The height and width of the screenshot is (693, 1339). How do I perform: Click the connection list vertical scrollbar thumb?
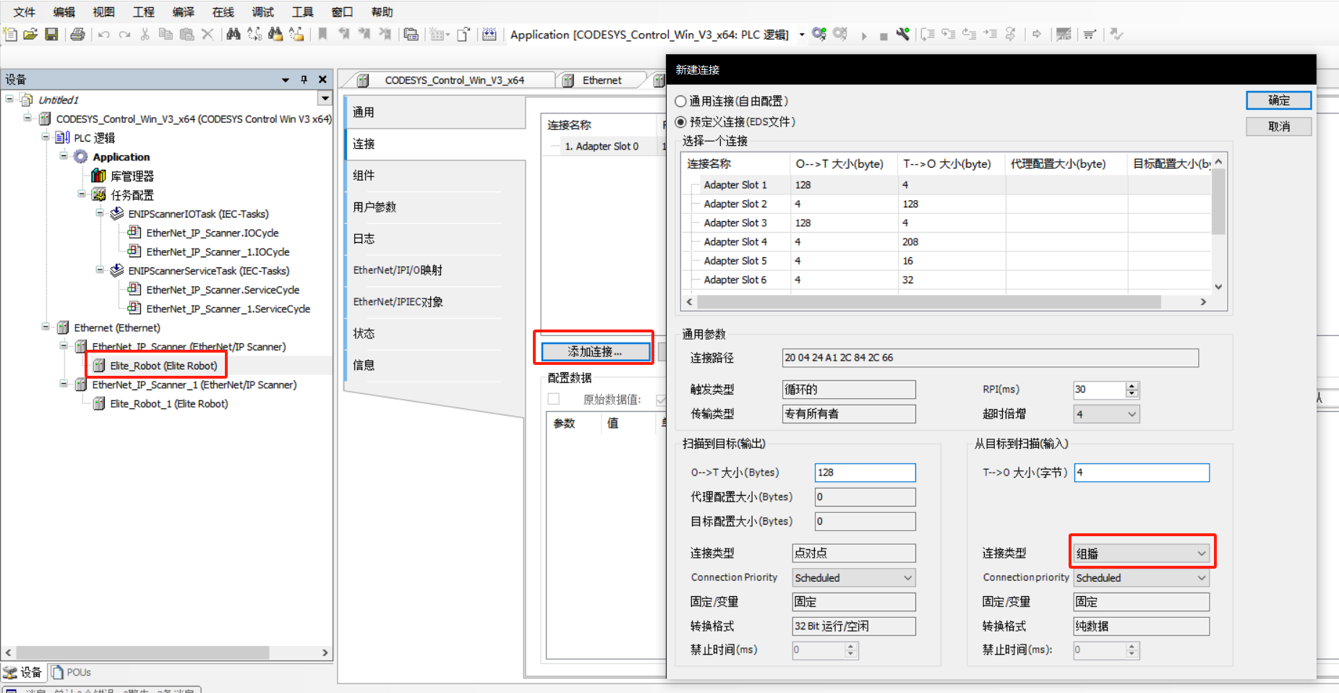[x=1218, y=202]
